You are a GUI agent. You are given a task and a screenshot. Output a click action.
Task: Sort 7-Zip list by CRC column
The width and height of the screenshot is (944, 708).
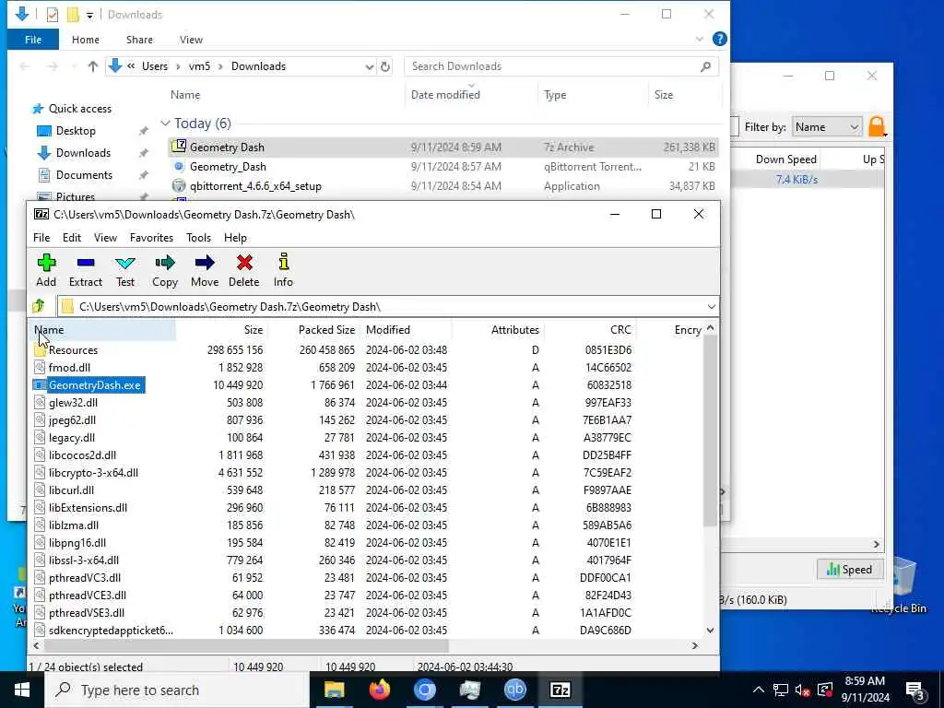[x=590, y=330]
